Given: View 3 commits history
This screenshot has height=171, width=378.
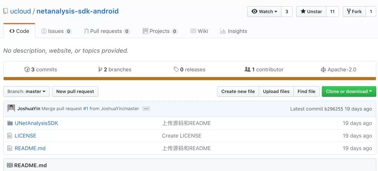Looking at the screenshot, I should [x=41, y=69].
